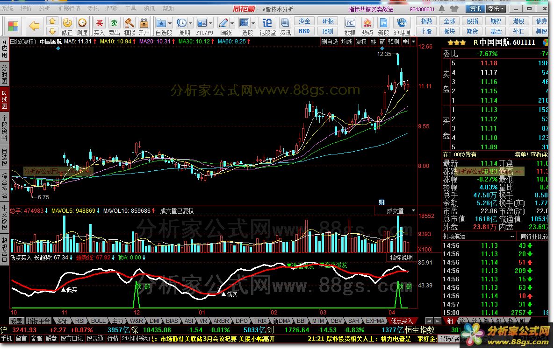Click the 买入 (buy) icon
The width and height of the screenshot is (554, 349).
[x=99, y=27]
